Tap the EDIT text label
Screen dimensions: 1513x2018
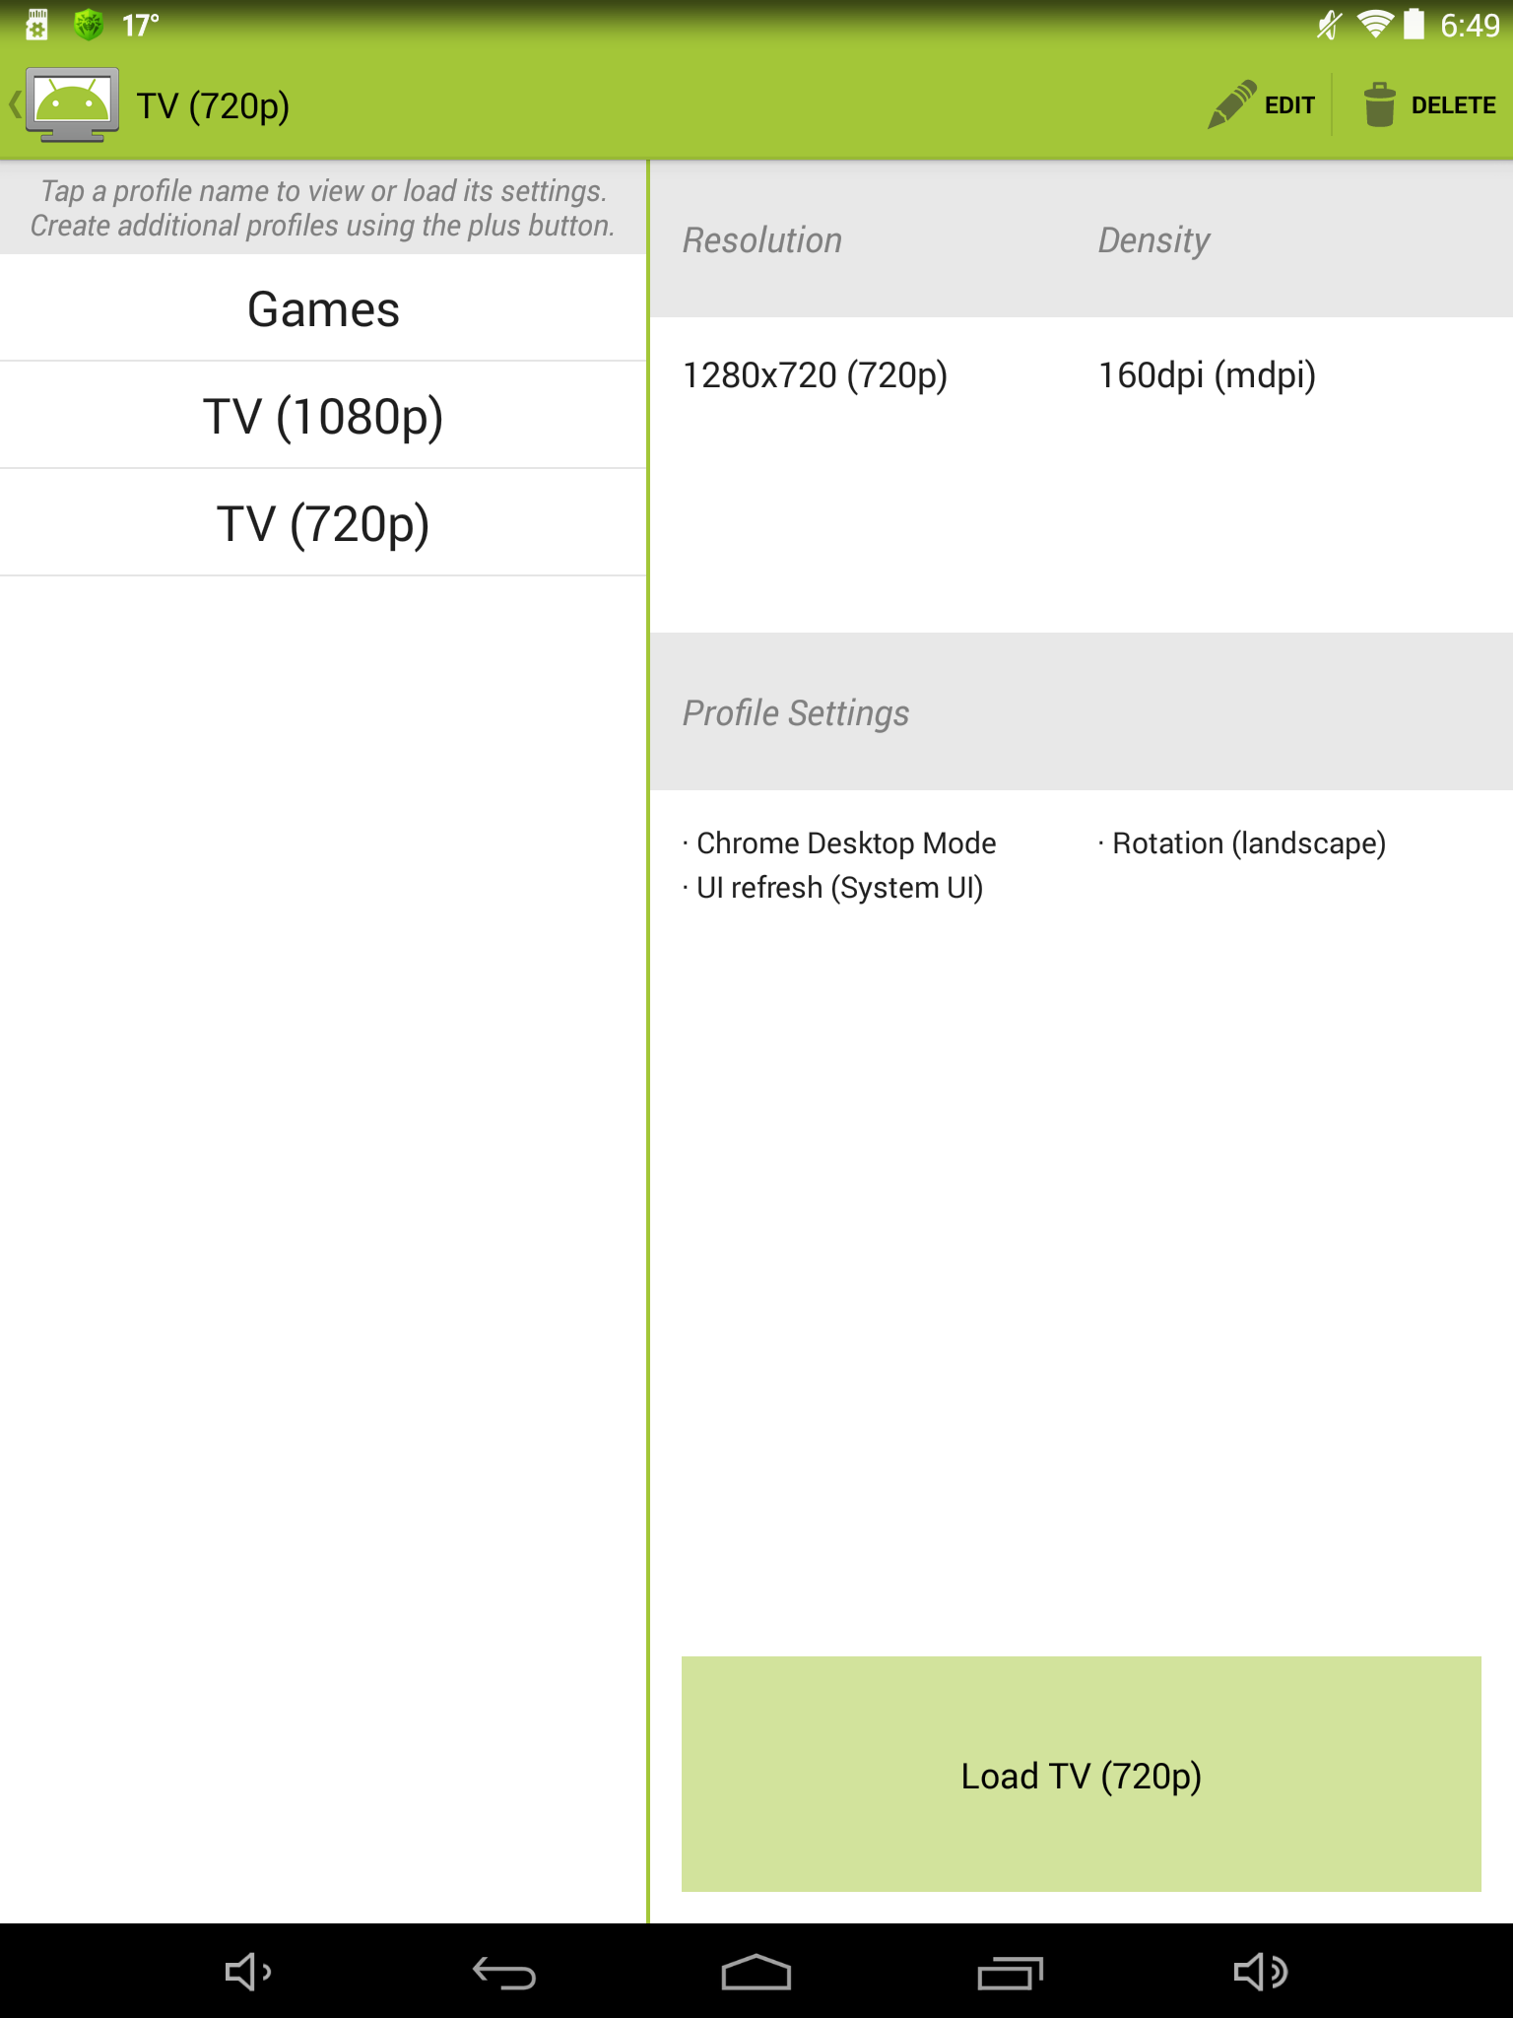click(x=1289, y=105)
